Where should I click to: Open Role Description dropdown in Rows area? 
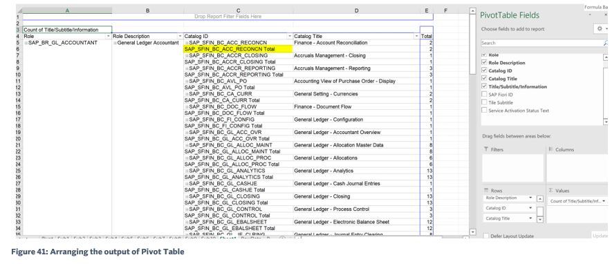[530, 198]
